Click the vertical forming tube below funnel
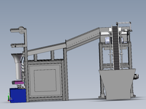This screenshot has width=146, height=109. click(19, 71)
